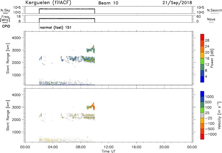The height and width of the screenshot is (153, 222).
Task: Select the 'N.Sky' axis label
Action: (5, 10)
